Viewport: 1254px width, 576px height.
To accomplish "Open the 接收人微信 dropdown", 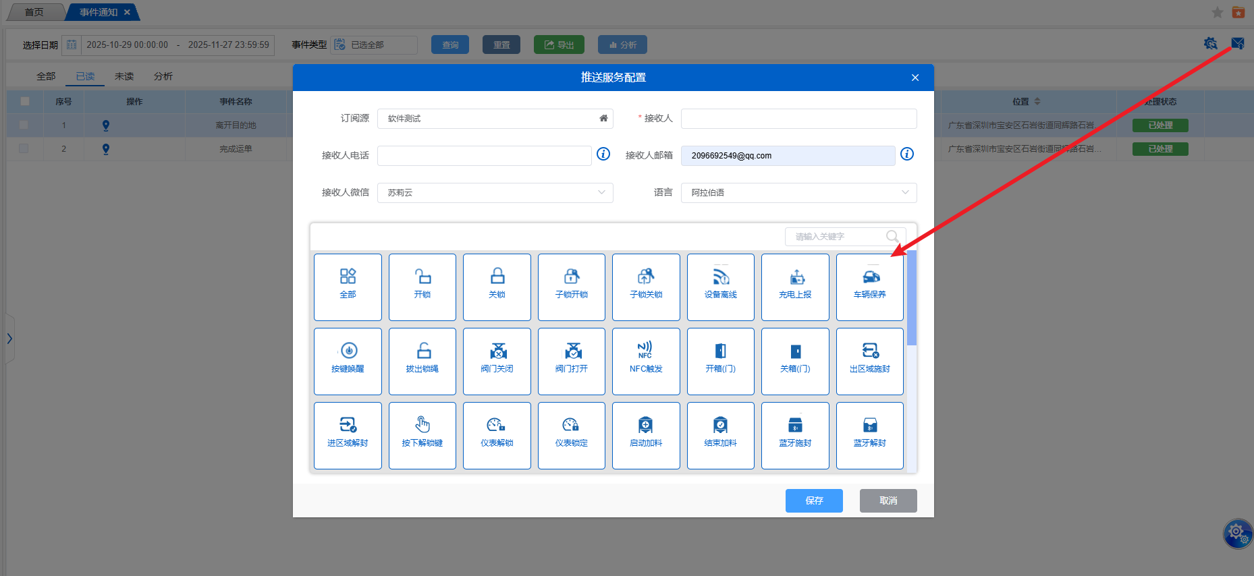I will (x=495, y=193).
